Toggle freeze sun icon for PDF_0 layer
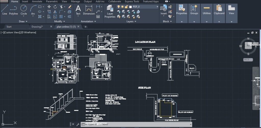 [x=123, y=7]
